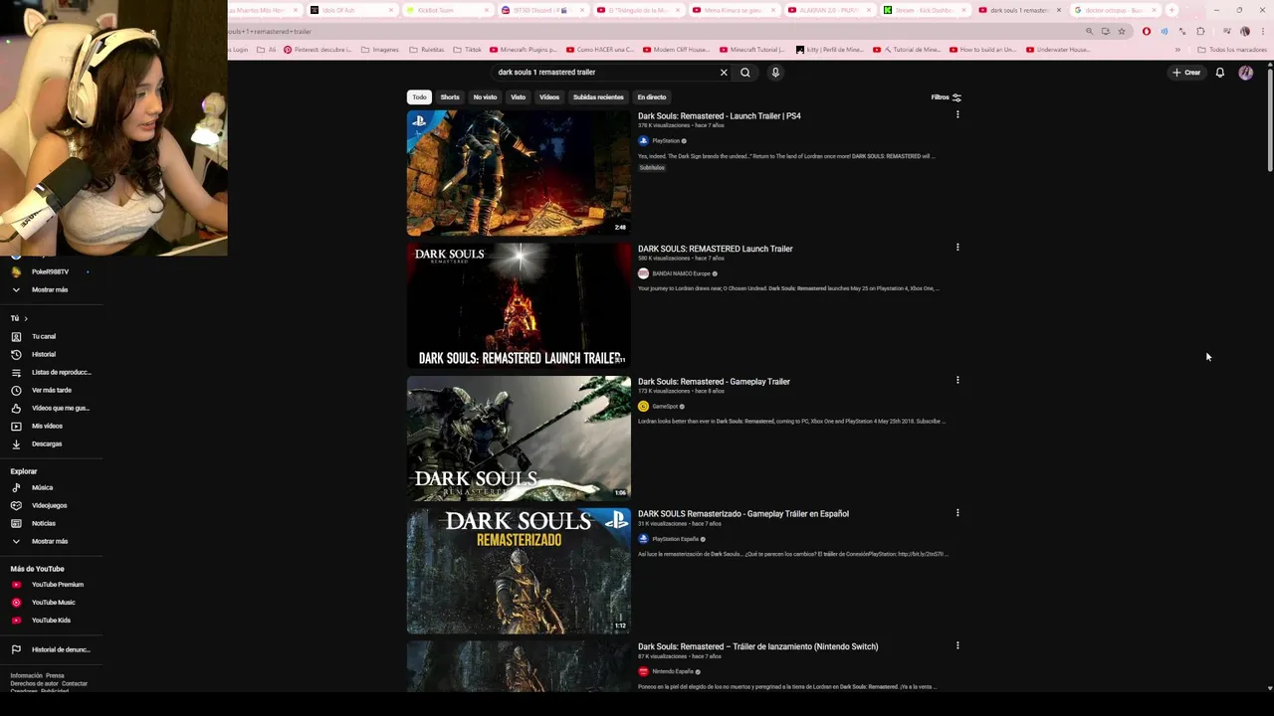Open options for Nintendo Switch trailer video
The width and height of the screenshot is (1274, 716).
tap(957, 645)
